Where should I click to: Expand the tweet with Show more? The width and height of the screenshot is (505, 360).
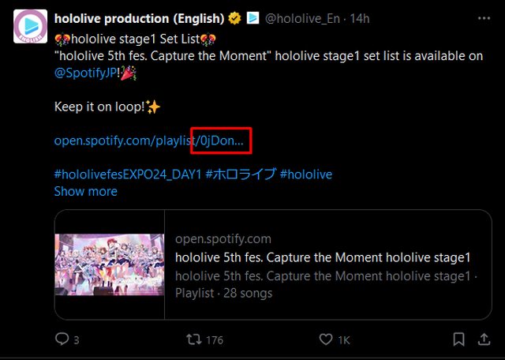[x=85, y=191]
